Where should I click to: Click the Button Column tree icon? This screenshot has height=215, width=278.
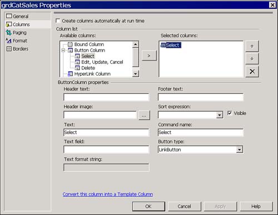coord(70,50)
